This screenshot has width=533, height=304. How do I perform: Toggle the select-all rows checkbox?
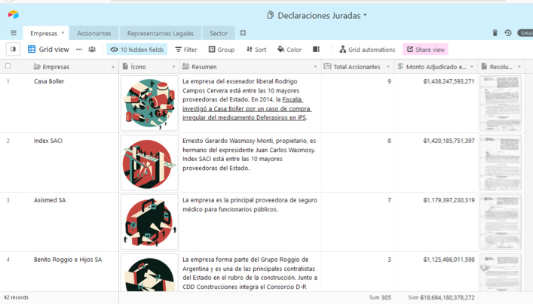pos(8,67)
